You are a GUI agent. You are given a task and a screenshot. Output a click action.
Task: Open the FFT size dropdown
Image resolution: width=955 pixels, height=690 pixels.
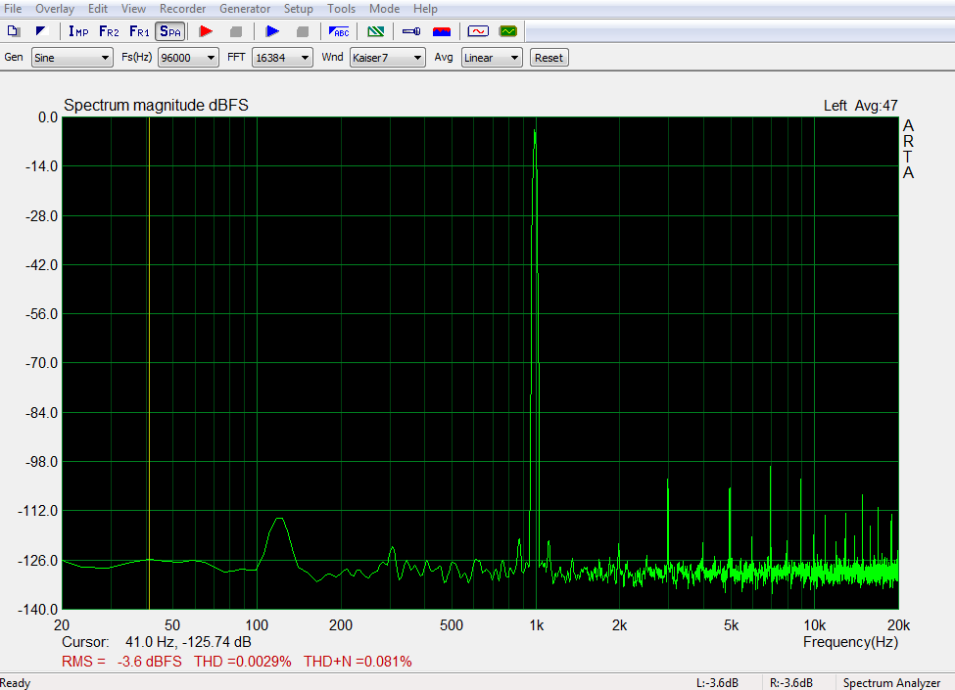[x=283, y=58]
